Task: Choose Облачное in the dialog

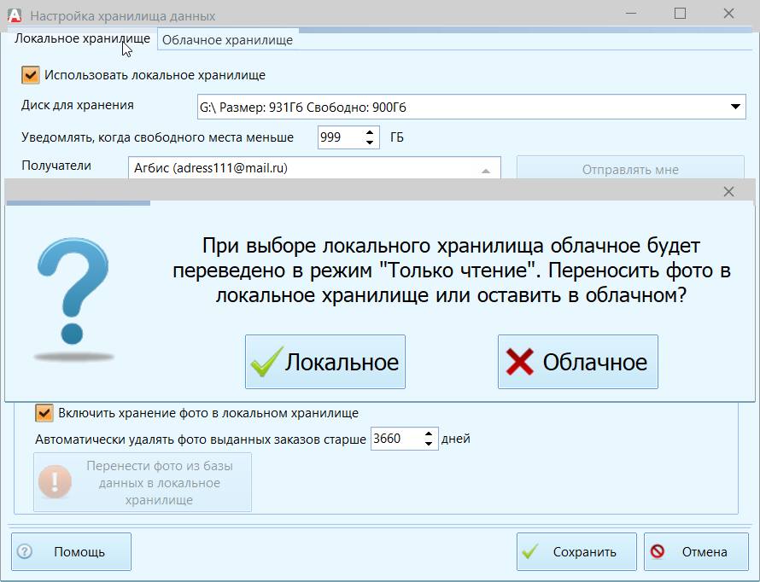Action: coord(578,362)
